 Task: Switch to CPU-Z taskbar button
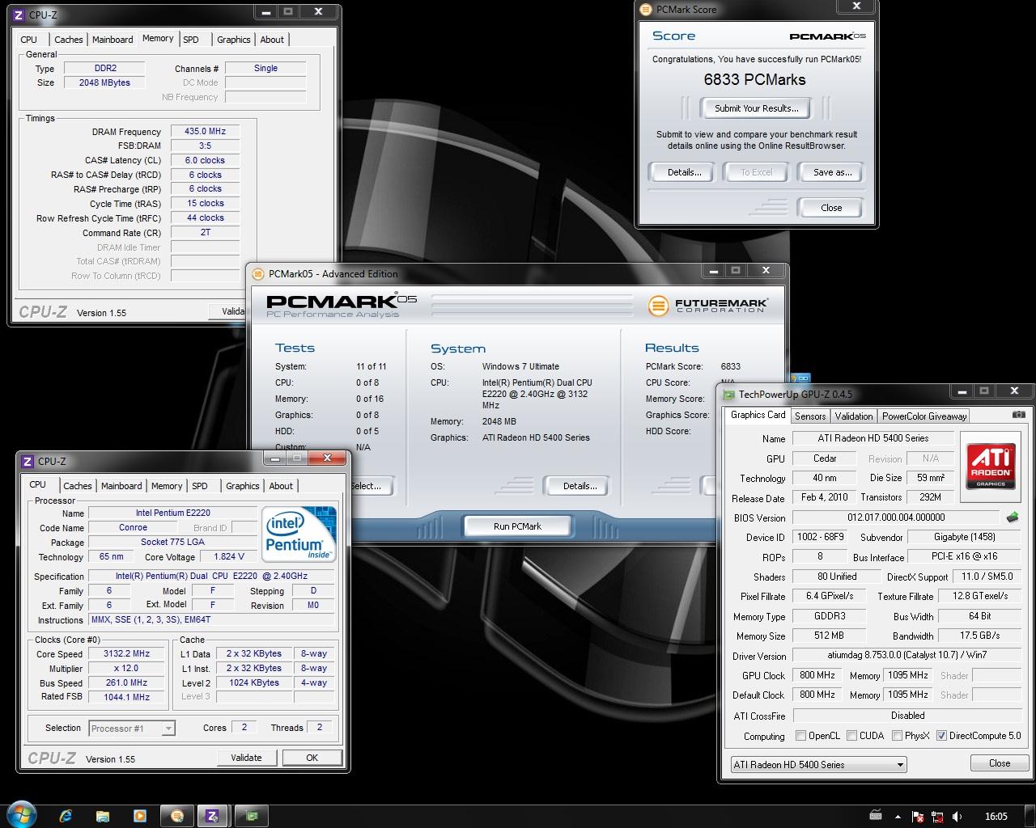point(213,816)
